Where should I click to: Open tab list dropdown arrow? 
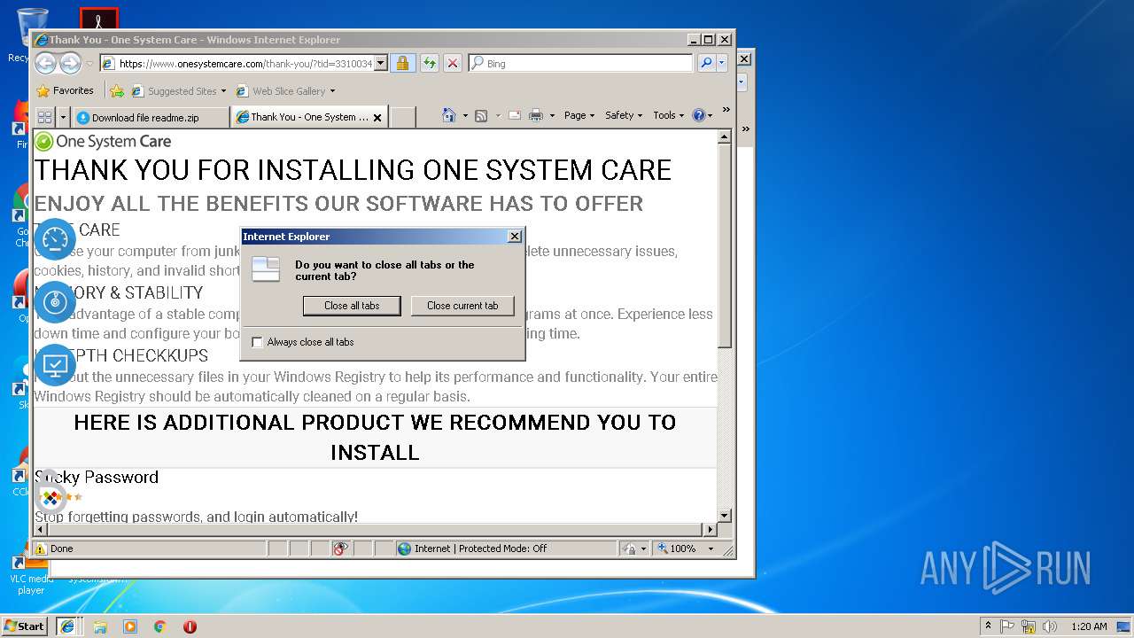point(63,117)
